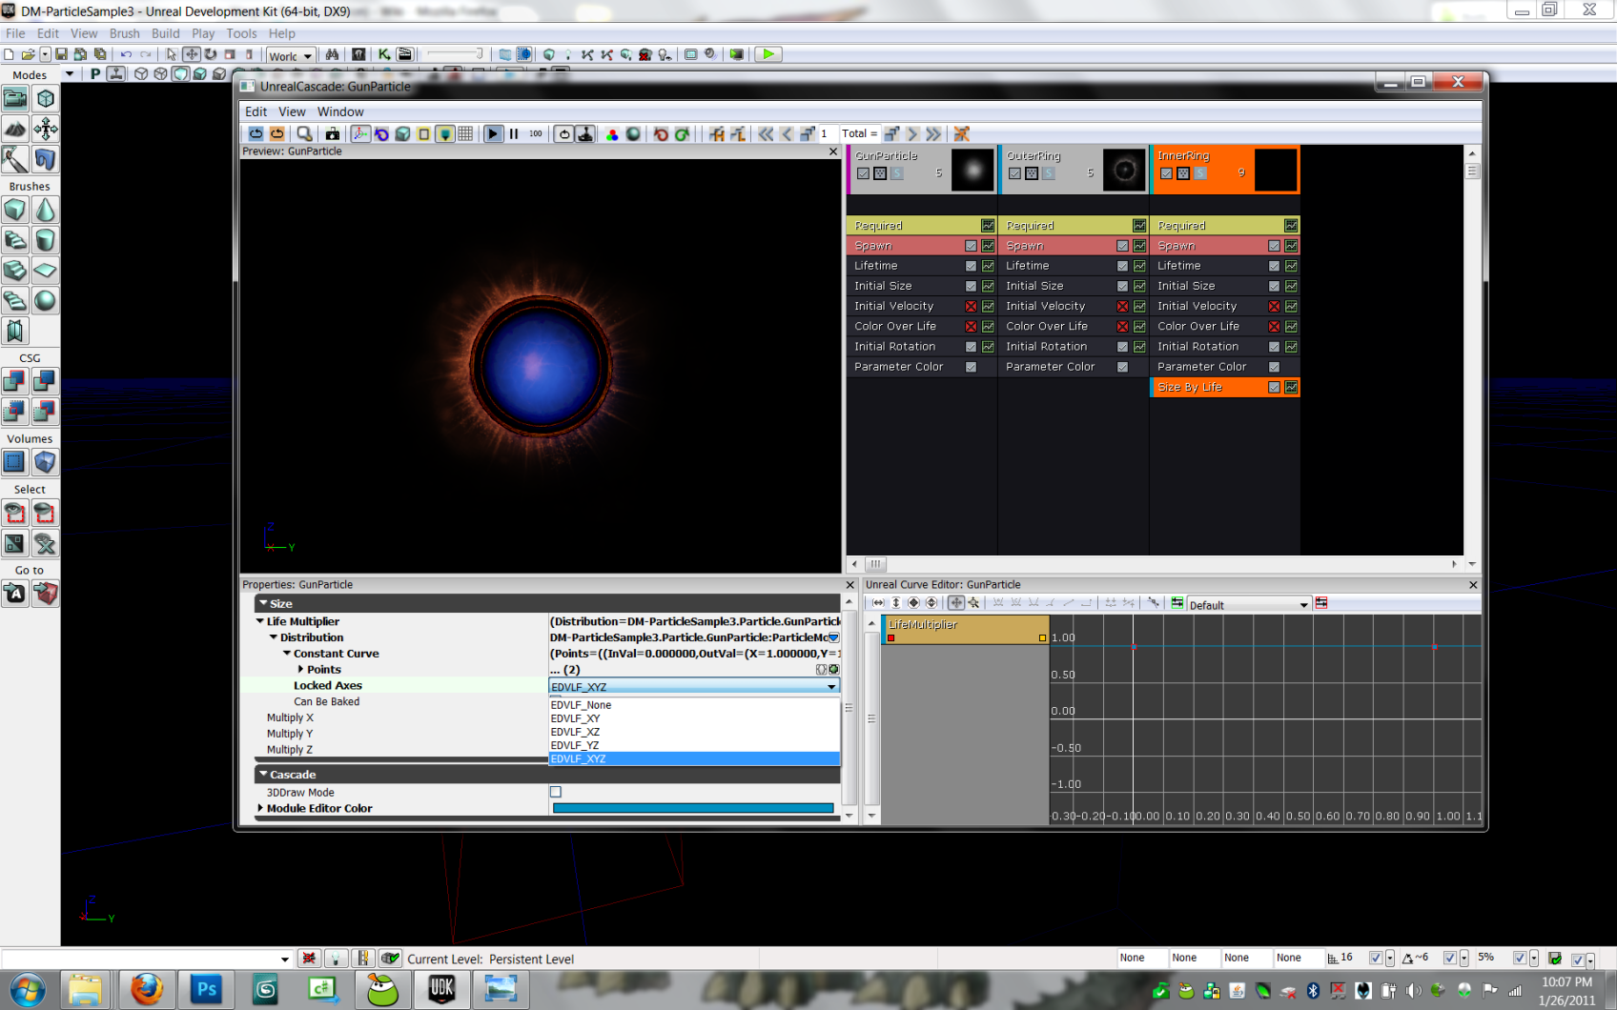Open Cascade Window menu
This screenshot has height=1010, width=1617.
(x=340, y=111)
